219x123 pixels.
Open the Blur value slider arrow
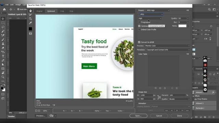coord(188,22)
